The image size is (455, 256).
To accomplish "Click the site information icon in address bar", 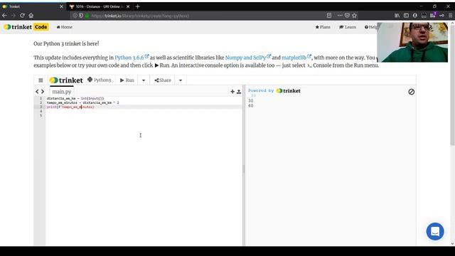I will [75, 16].
